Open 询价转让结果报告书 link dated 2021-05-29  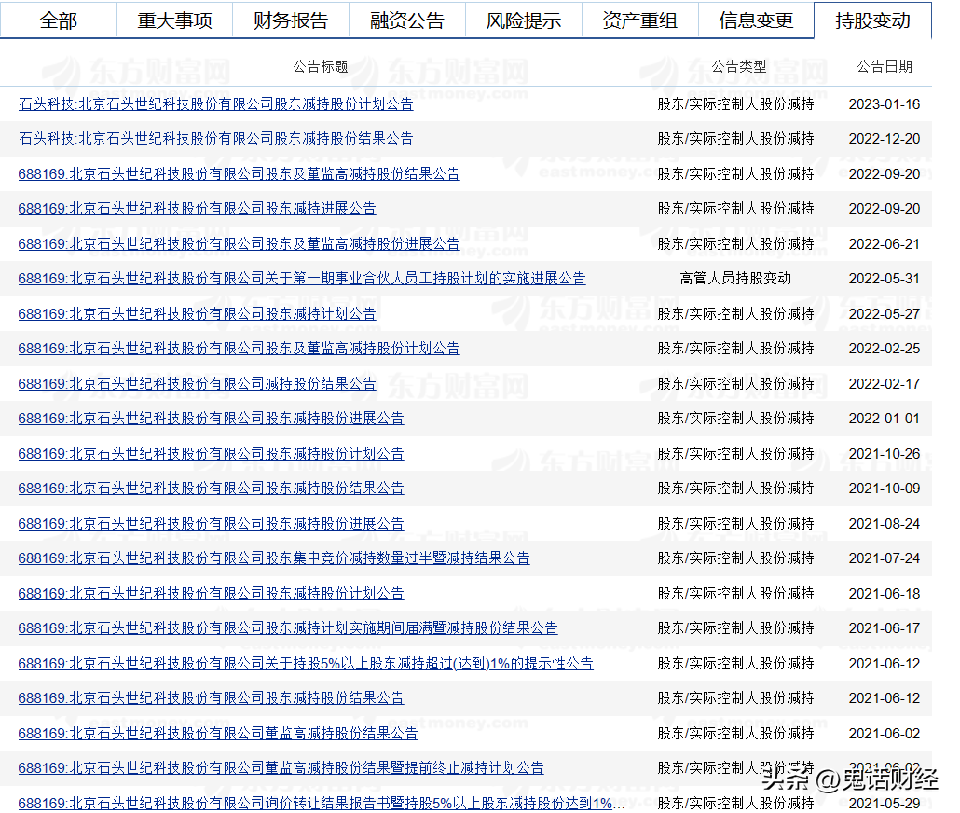point(322,803)
